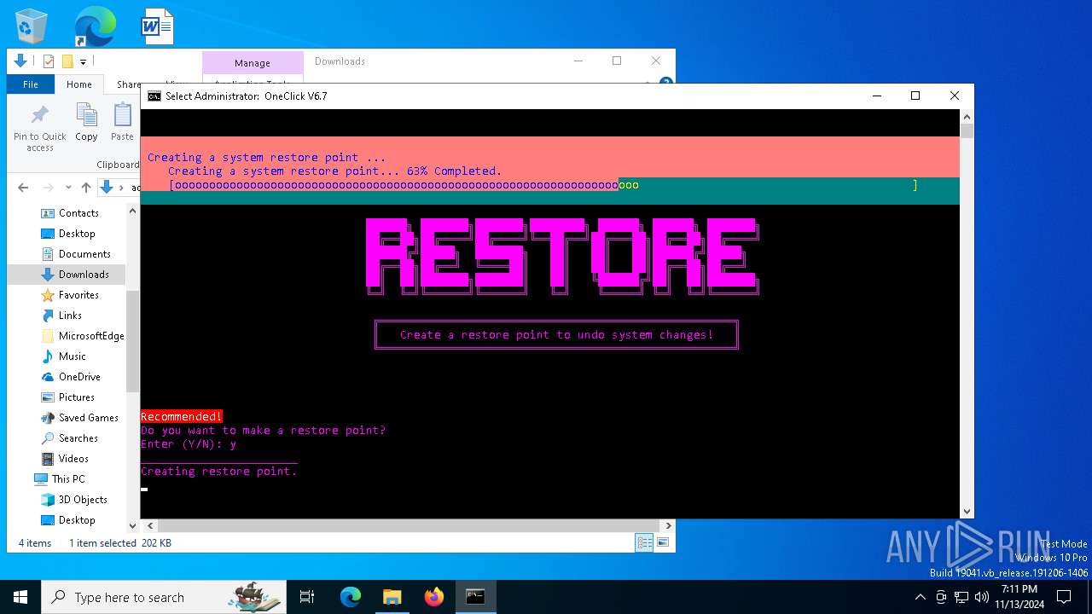
Task: Open Customize Quick Access Toolbar dropdown
Action: tap(83, 61)
